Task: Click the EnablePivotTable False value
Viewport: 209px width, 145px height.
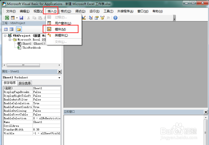Action: (46, 114)
